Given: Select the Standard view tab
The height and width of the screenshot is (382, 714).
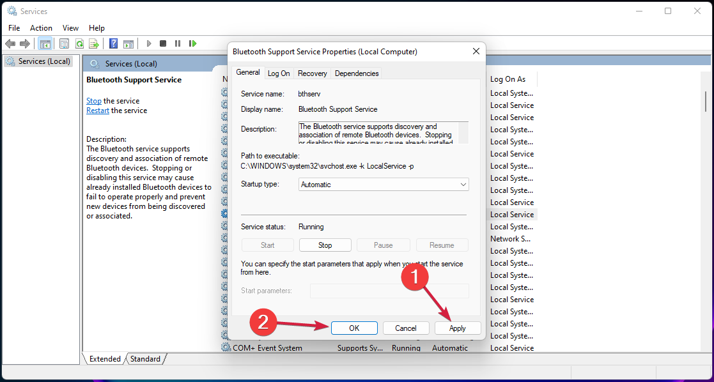Looking at the screenshot, I should [144, 358].
